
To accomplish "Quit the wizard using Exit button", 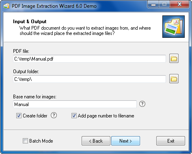I will (170, 141).
